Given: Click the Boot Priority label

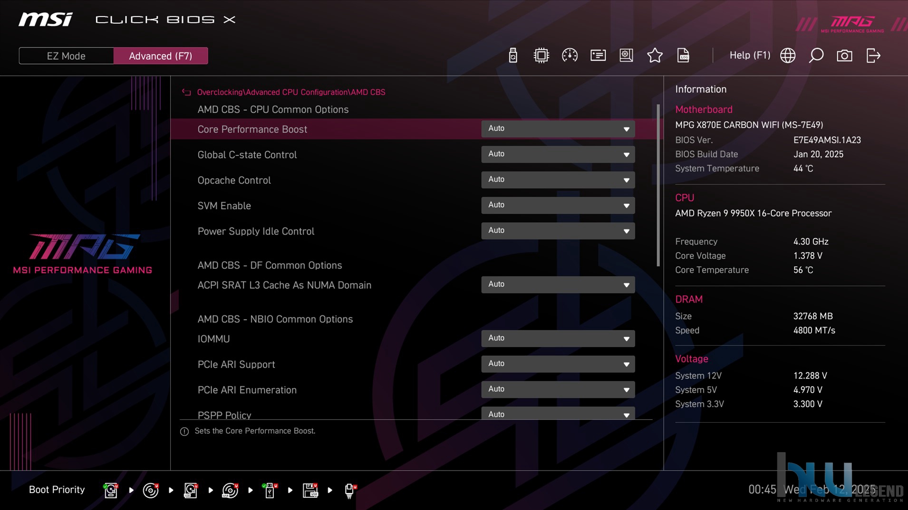Looking at the screenshot, I should coord(57,490).
